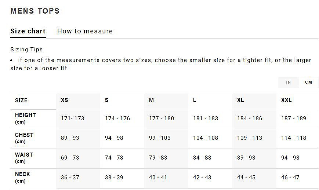Click the 177 - 180 height cell
The image size is (319, 190).
coord(162,118)
